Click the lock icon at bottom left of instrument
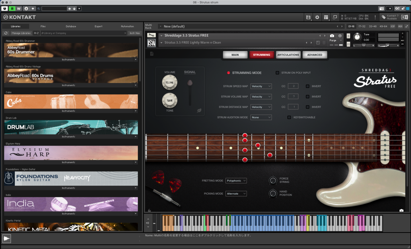This screenshot has width=411, height=249. tap(149, 210)
